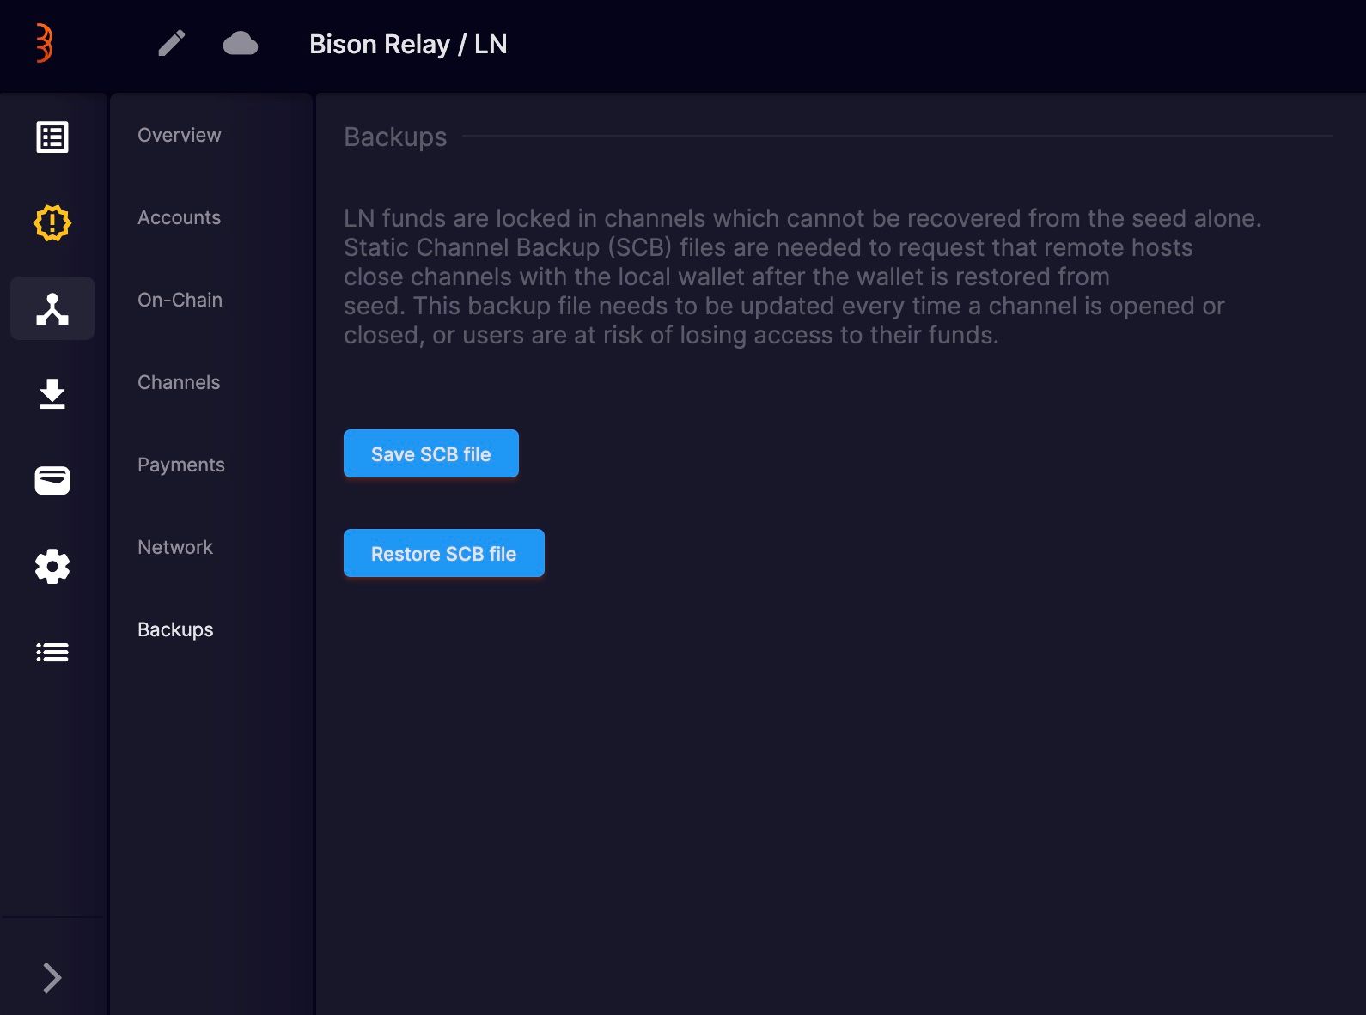Screen dimensions: 1366x1015
Task: Click the Restore SCB file button
Action: tap(444, 553)
